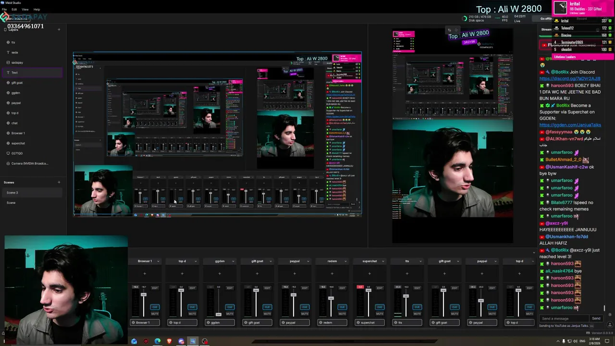
Task: Click the tts volume fader
Action: coord(406,296)
